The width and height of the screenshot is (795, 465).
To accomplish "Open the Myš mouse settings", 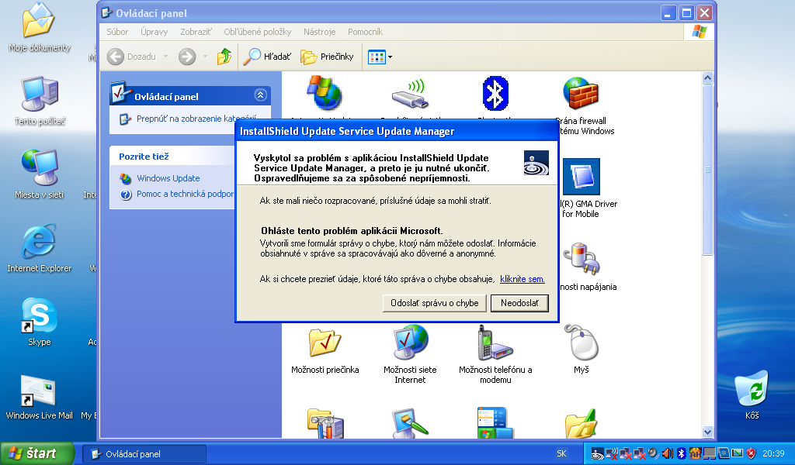I will [581, 349].
